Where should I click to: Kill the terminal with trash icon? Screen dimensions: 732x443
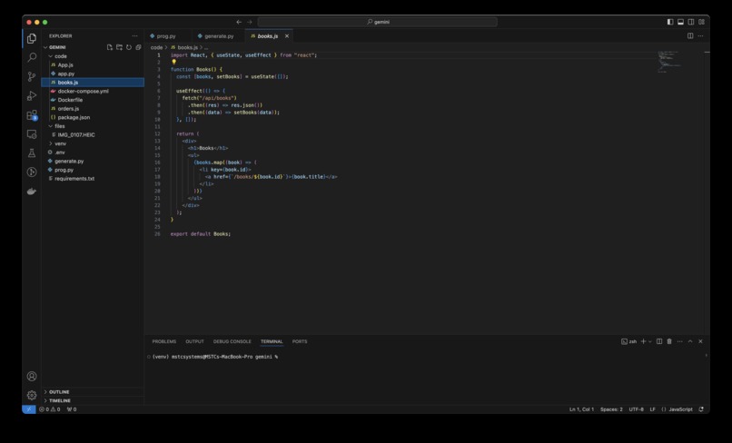click(x=669, y=341)
